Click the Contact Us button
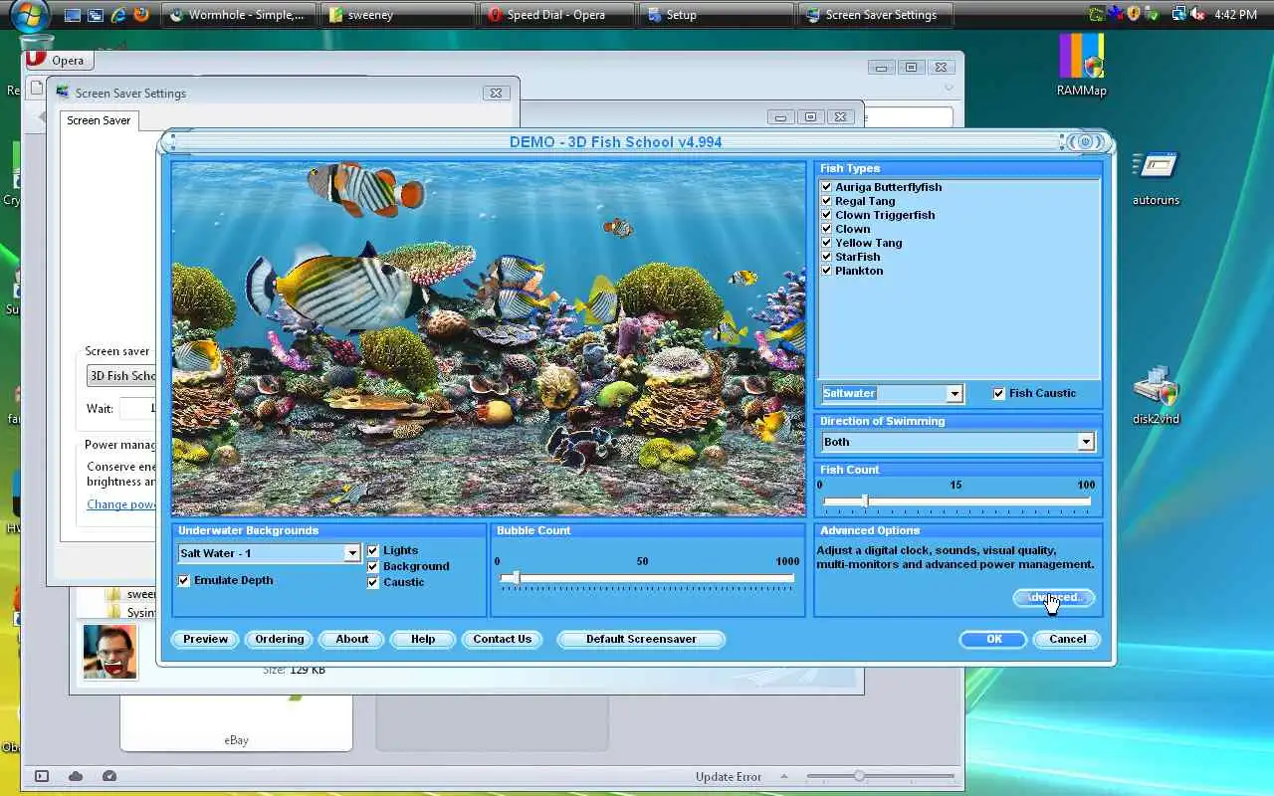This screenshot has height=796, width=1274. coord(502,639)
